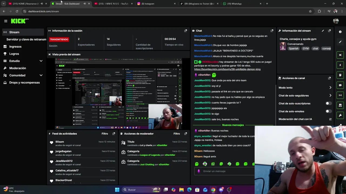The width and height of the screenshot is (346, 194).
Task: Open external link for Moderación del chat con IA
Action: pyautogui.click(x=330, y=119)
